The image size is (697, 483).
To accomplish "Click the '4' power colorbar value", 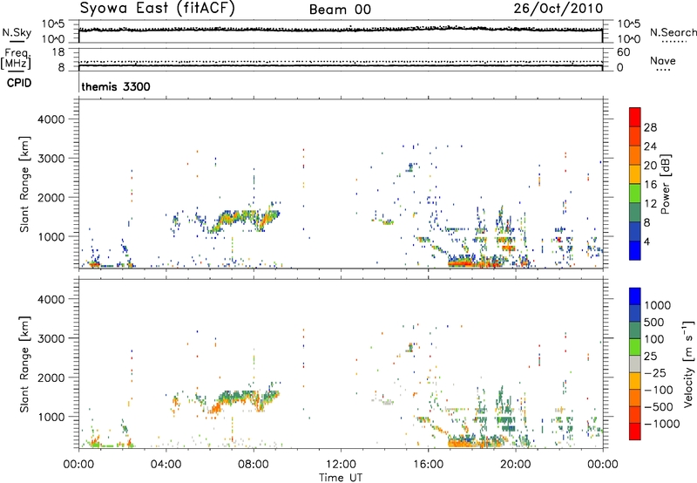I will coord(646,242).
